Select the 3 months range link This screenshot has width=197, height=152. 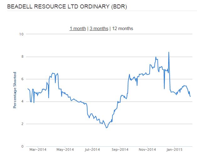tap(99, 29)
